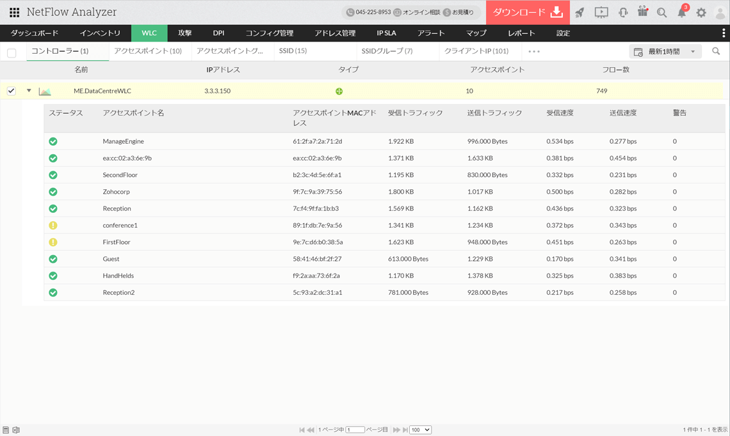
Task: Open the rows-per-page 100 dropdown
Action: [420, 430]
